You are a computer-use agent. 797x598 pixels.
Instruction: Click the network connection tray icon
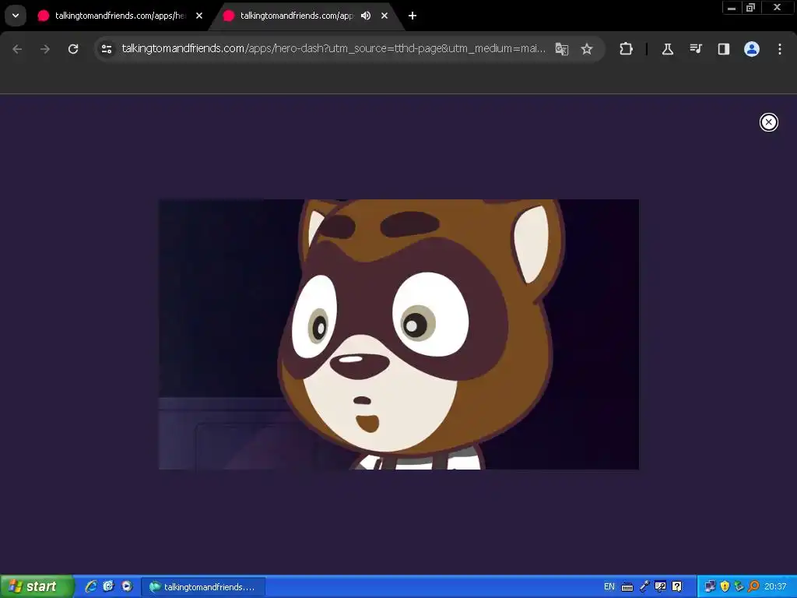click(x=710, y=586)
